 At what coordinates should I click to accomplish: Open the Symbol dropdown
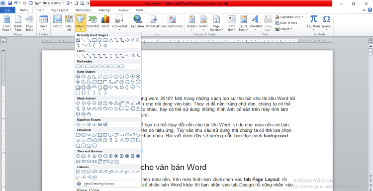click(x=326, y=23)
